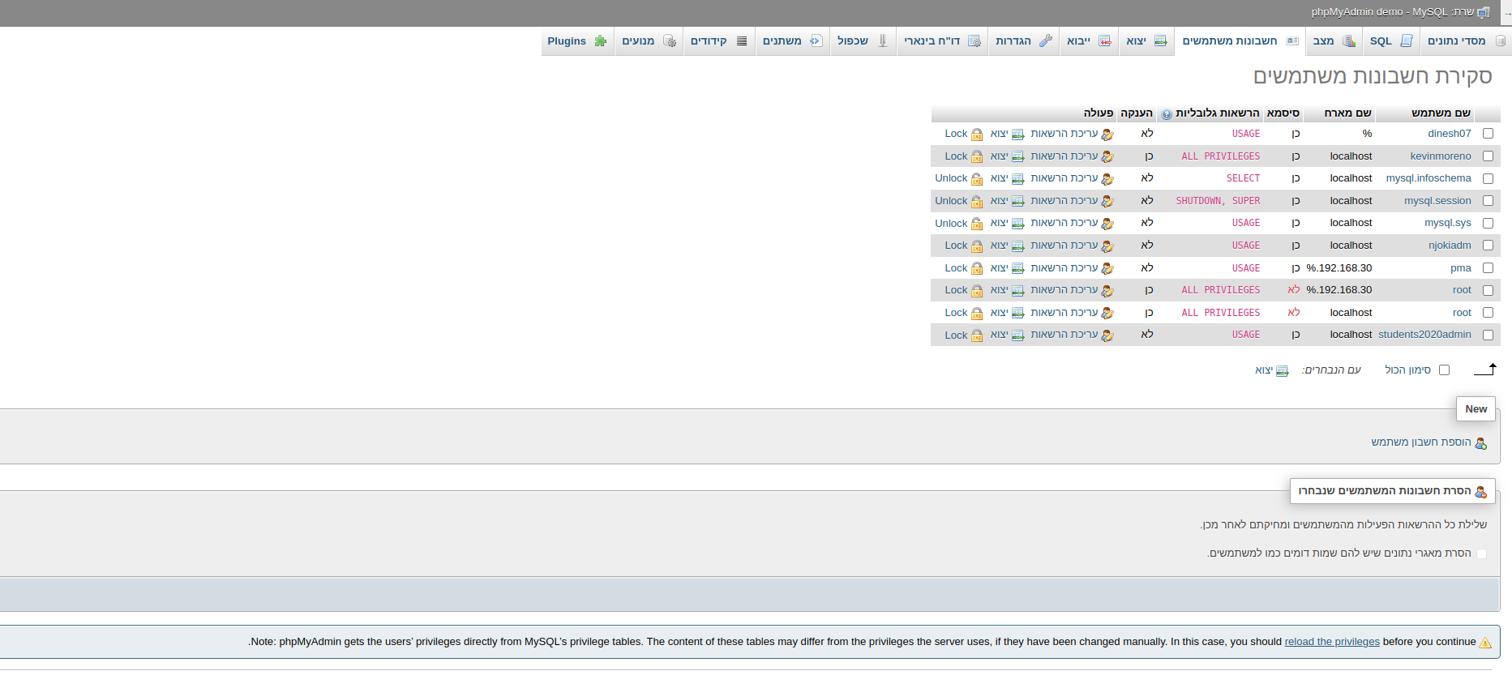This screenshot has height=688, width=1512.
Task: Click unlock icon for mysql.infoschema
Action: (x=977, y=179)
